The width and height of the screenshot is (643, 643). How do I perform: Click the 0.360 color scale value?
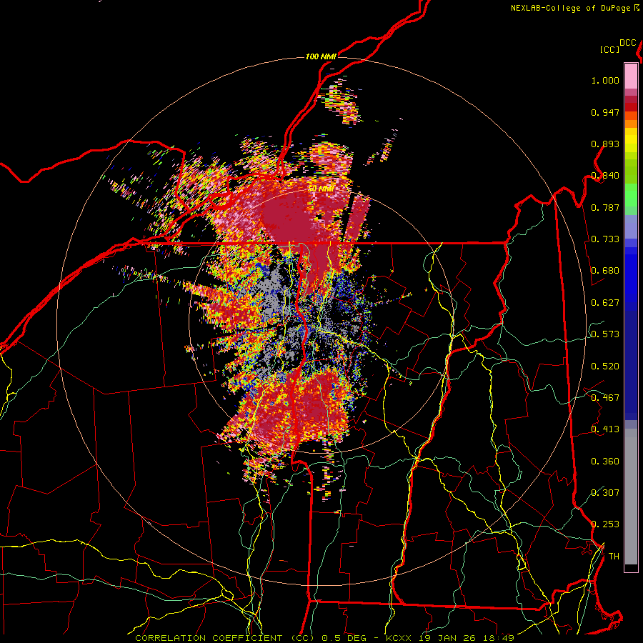click(605, 461)
